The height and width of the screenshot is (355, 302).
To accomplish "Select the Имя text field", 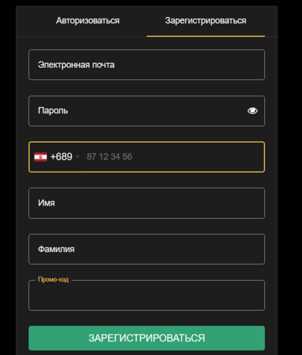I will [147, 203].
